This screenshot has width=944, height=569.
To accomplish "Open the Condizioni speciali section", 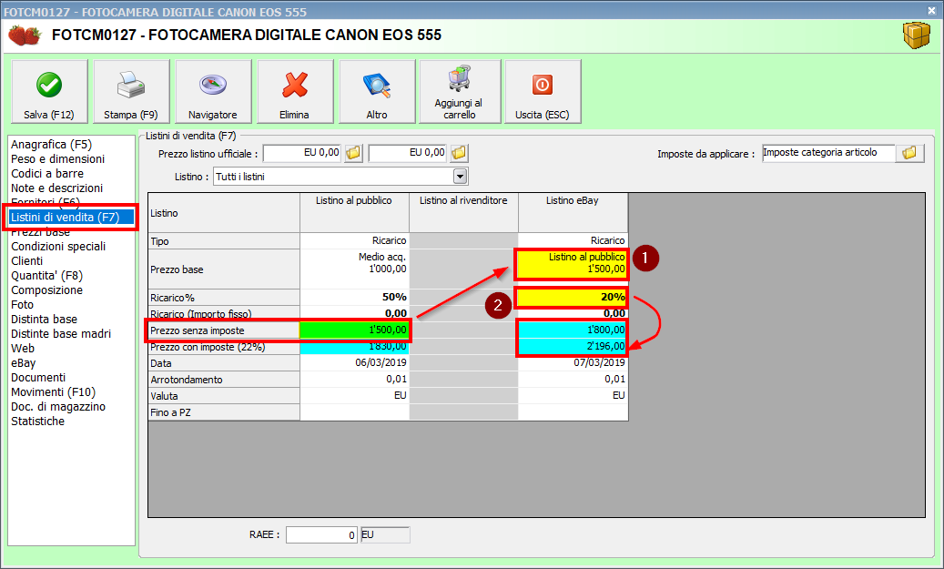I will click(x=57, y=247).
